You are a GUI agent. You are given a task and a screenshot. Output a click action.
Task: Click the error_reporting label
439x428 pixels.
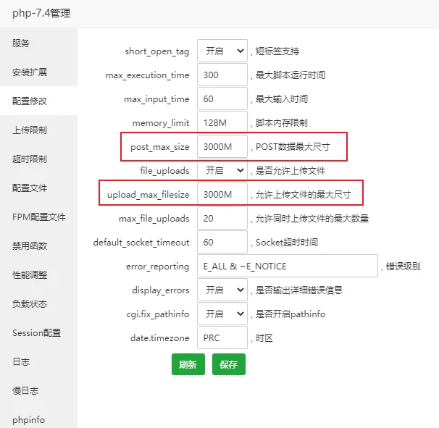click(x=158, y=267)
